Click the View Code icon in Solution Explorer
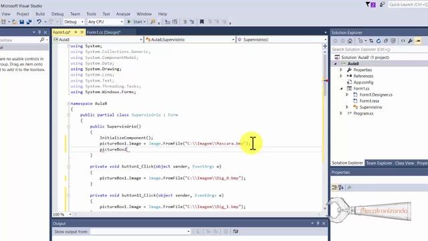428x241 pixels. coord(403,41)
